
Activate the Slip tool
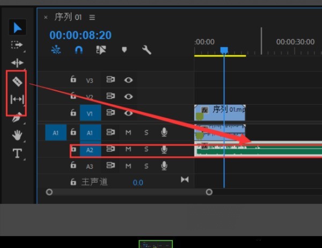point(17,99)
